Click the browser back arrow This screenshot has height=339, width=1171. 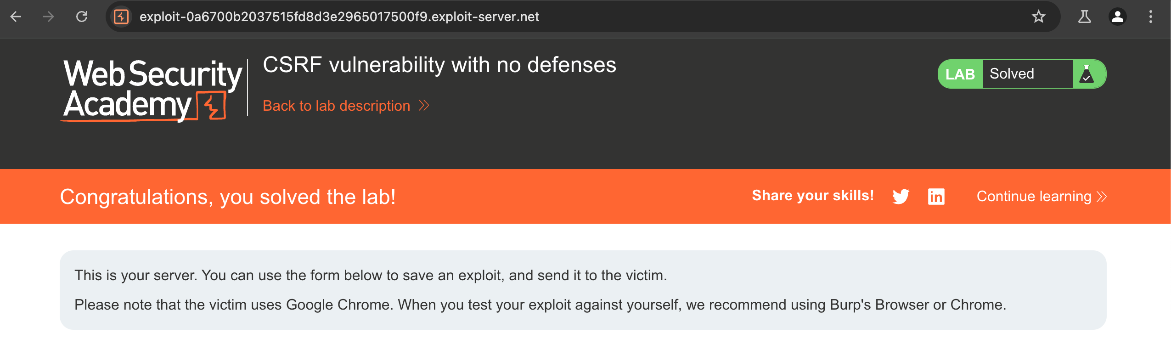point(16,17)
